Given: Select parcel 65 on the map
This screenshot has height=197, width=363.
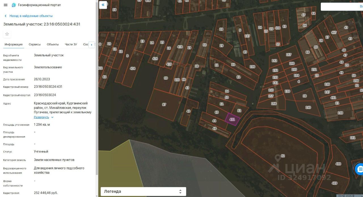Looking at the screenshot, I should (217, 112).
